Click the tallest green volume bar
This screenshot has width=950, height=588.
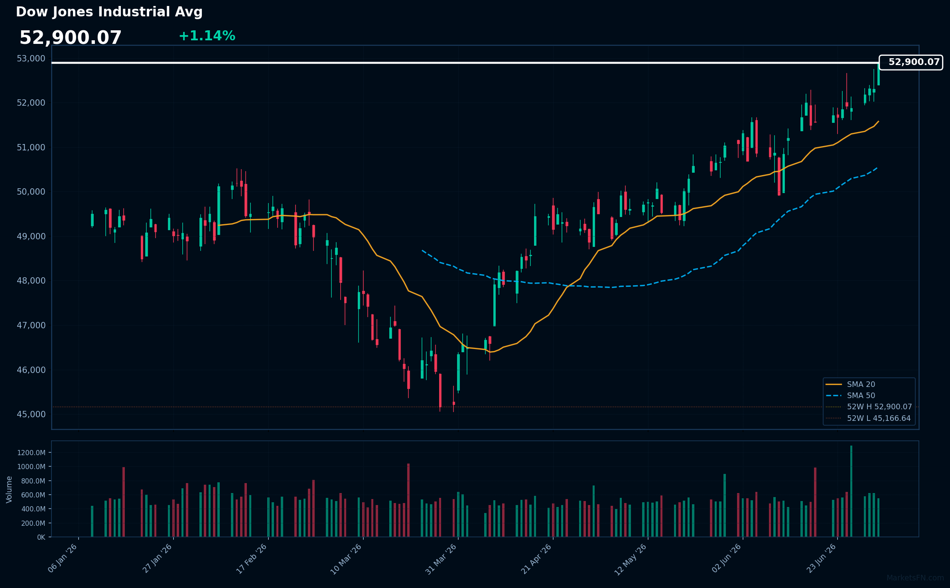(x=851, y=491)
